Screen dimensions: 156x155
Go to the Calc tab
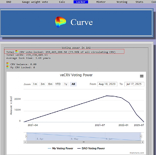pos(62,2)
